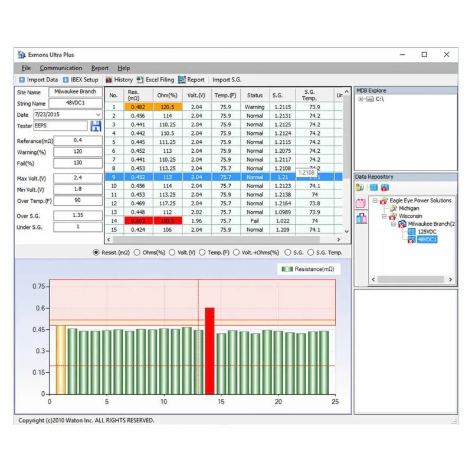Open the Communication menu

[x=61, y=68]
